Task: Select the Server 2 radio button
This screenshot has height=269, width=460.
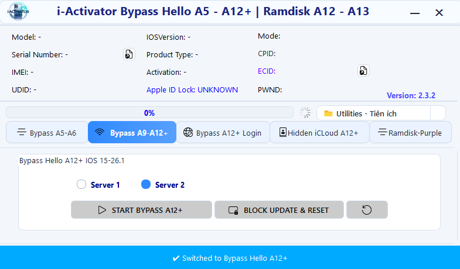Action: 146,184
